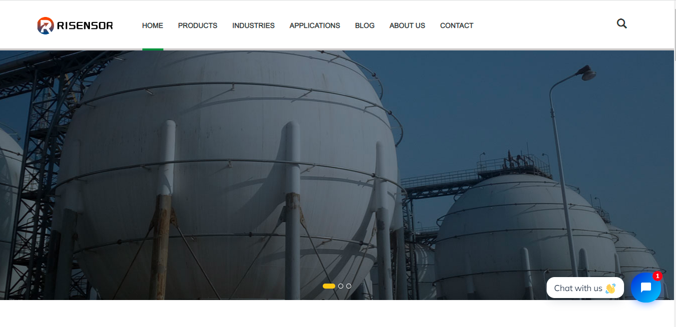Click the Risensor logo
This screenshot has height=327, width=676.
pos(75,25)
